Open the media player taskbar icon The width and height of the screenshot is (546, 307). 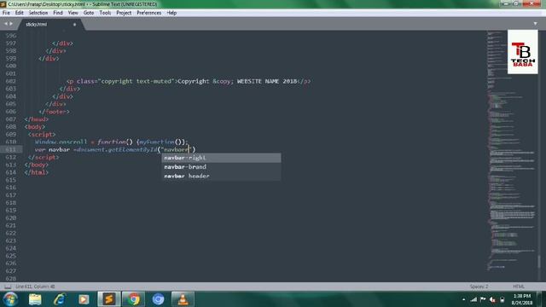pyautogui.click(x=84, y=299)
